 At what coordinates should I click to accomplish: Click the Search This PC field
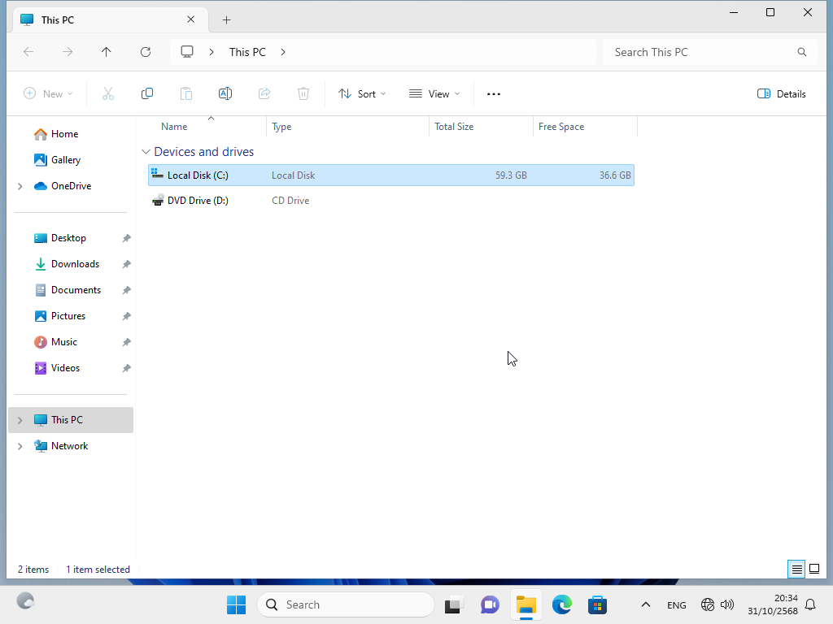click(x=700, y=52)
